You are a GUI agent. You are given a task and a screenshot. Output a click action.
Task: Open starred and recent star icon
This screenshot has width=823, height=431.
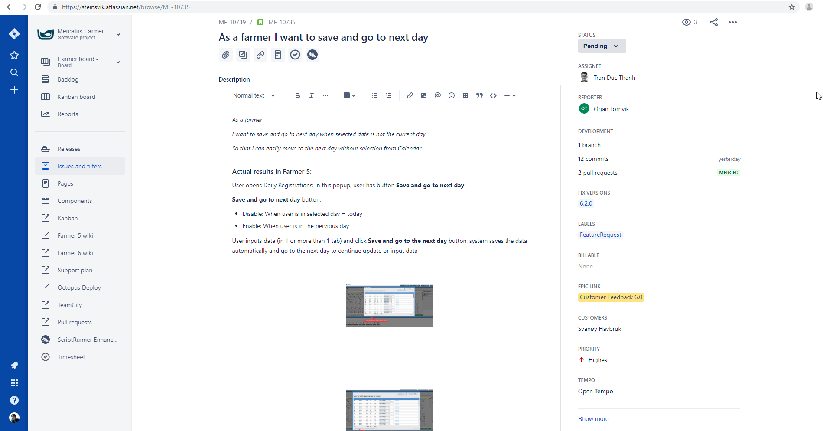tap(14, 55)
